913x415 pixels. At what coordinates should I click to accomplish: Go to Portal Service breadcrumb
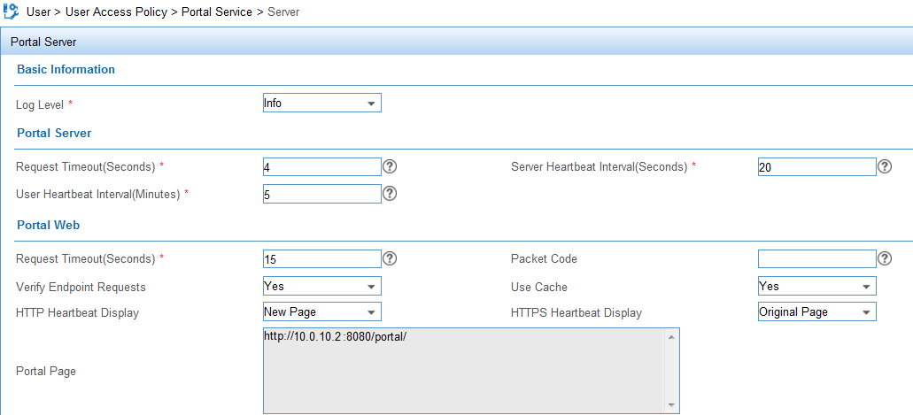click(x=217, y=12)
